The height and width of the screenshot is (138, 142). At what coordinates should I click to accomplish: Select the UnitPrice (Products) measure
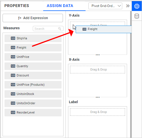click(x=33, y=85)
